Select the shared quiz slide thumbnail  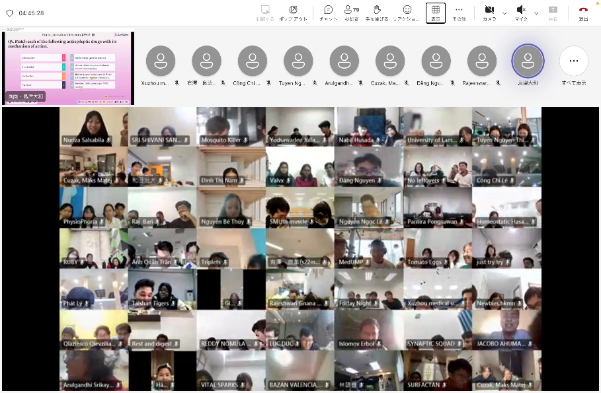(x=68, y=67)
